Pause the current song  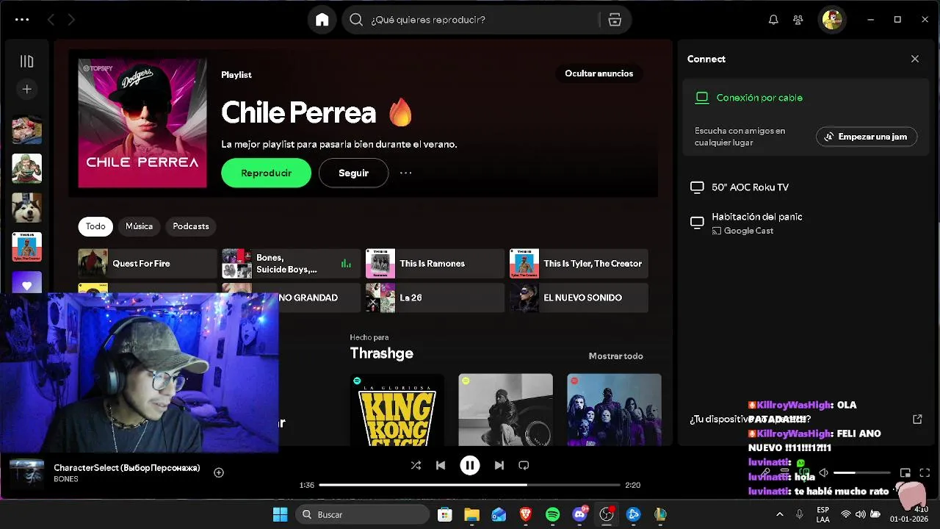click(x=470, y=465)
